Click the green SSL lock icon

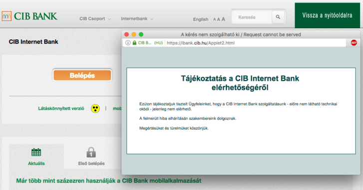134,43
